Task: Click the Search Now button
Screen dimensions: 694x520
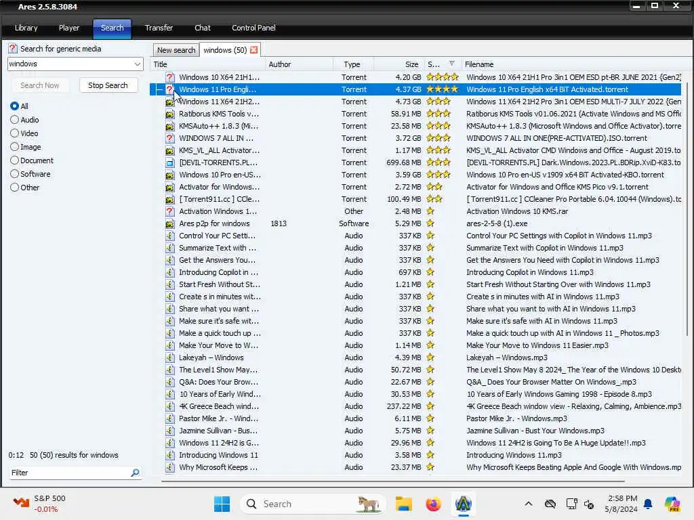Action: point(39,85)
